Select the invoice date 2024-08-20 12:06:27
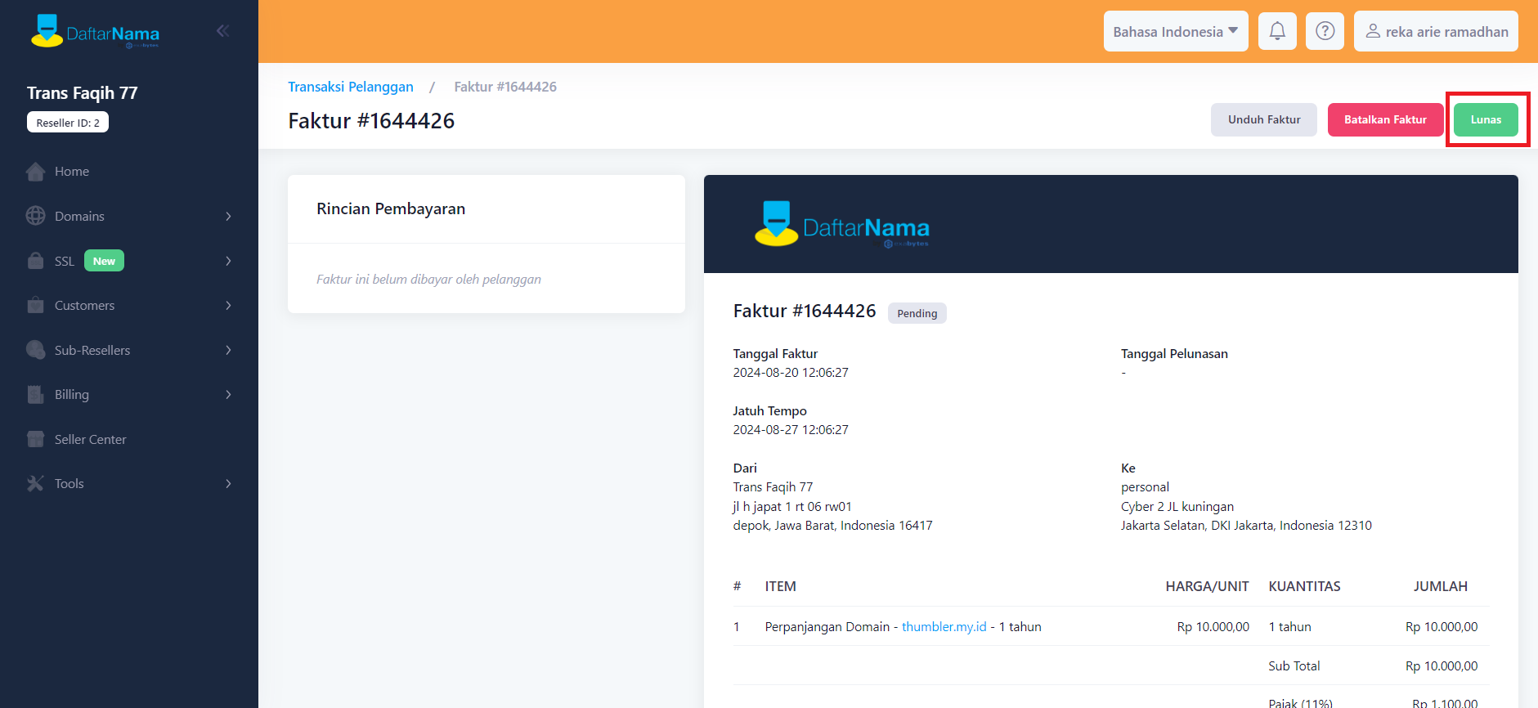Screen dimensions: 1538x708 (x=791, y=372)
